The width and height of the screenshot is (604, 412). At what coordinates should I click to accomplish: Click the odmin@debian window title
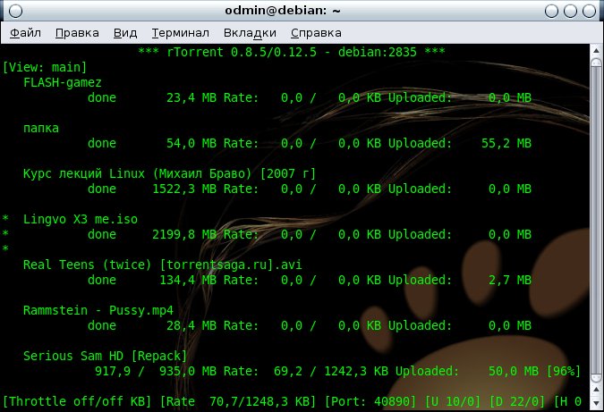(x=283, y=11)
